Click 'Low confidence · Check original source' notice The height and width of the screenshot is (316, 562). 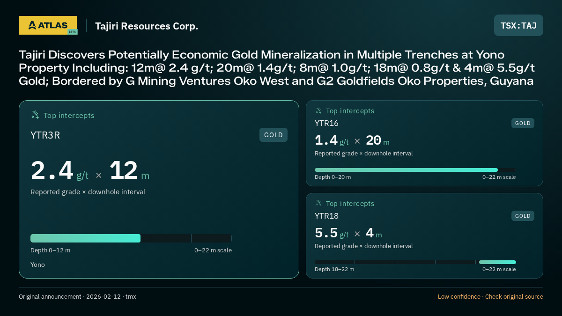(x=490, y=297)
